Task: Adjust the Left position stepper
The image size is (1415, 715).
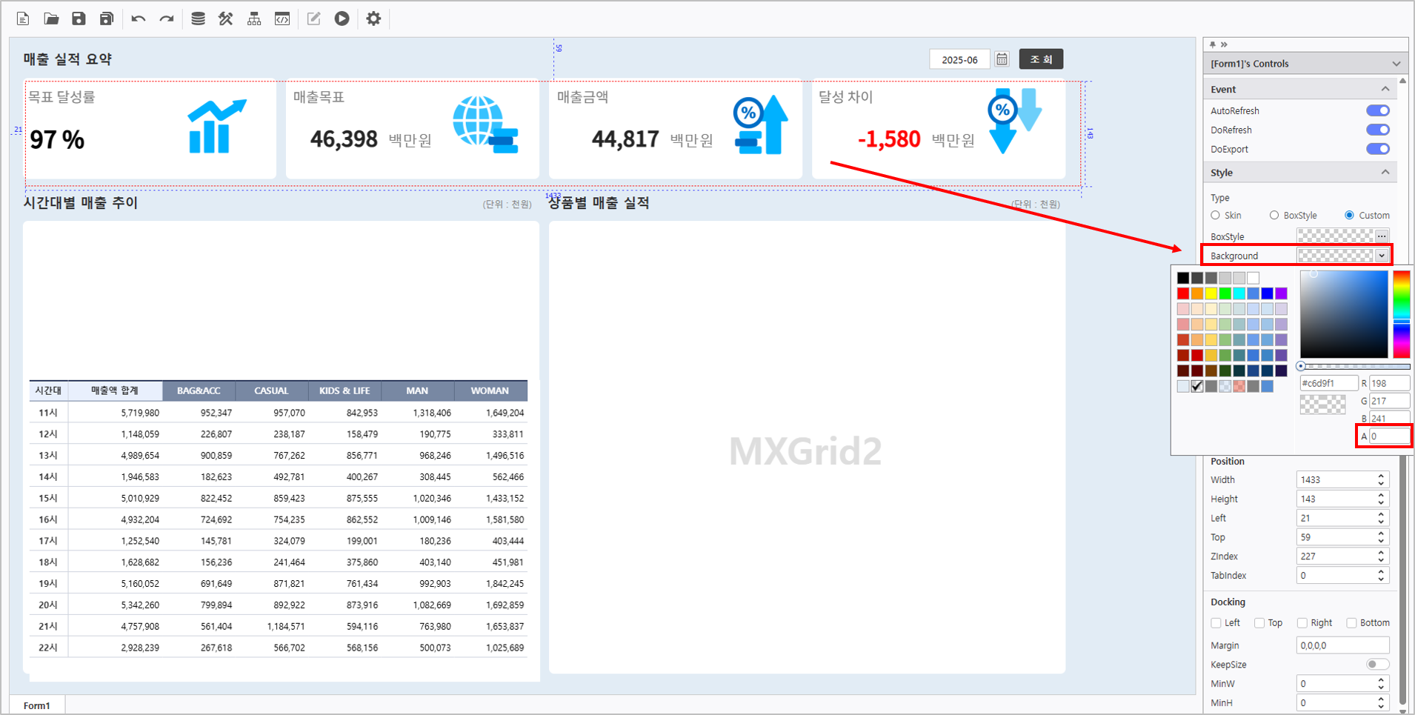Action: pos(1381,518)
